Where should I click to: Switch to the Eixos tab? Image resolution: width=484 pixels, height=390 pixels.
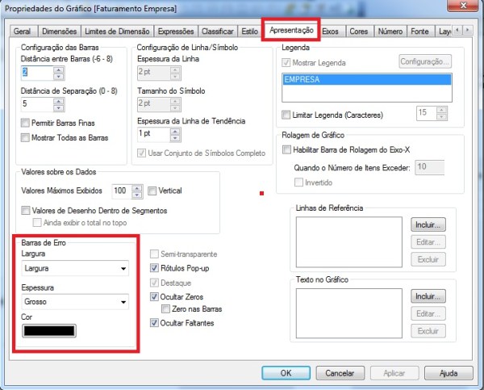coord(331,31)
